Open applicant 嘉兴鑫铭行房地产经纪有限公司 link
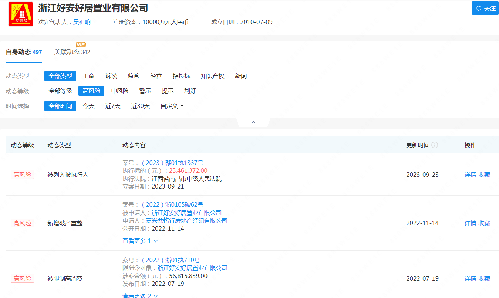 pos(186,221)
